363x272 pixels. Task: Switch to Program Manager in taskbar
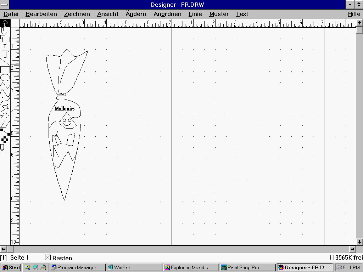[x=78, y=268]
